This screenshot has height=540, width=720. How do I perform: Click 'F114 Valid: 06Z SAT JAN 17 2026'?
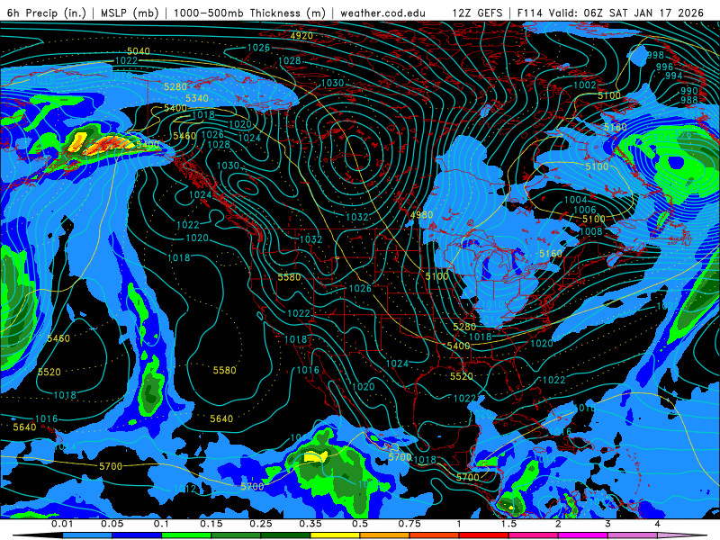[610, 13]
